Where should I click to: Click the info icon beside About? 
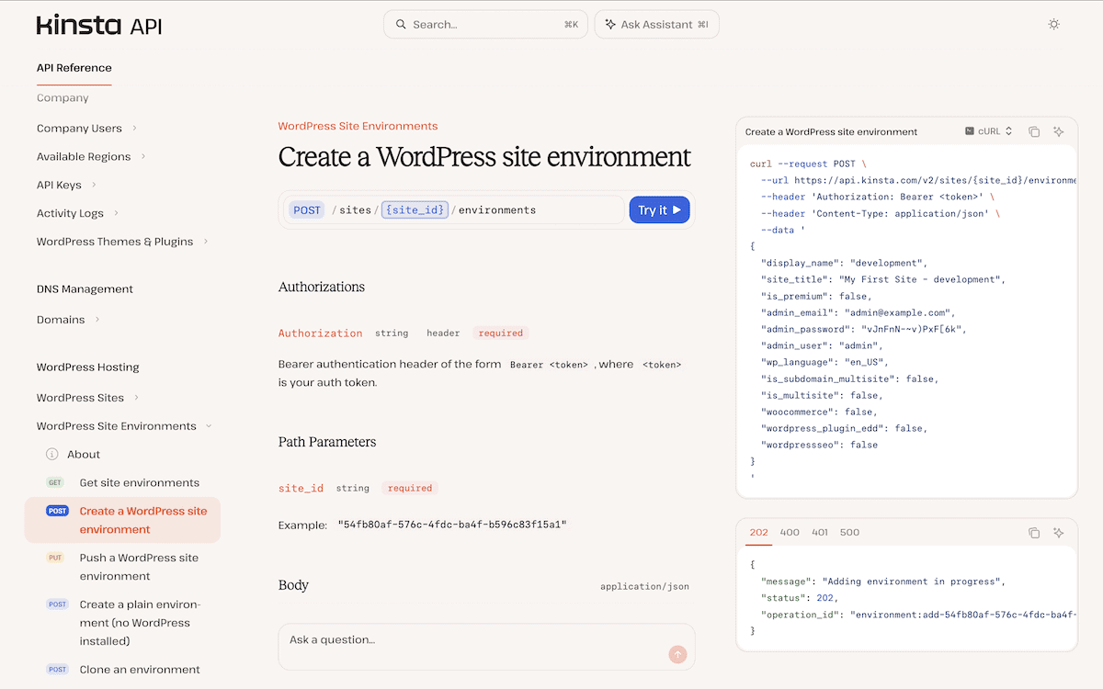click(x=52, y=454)
